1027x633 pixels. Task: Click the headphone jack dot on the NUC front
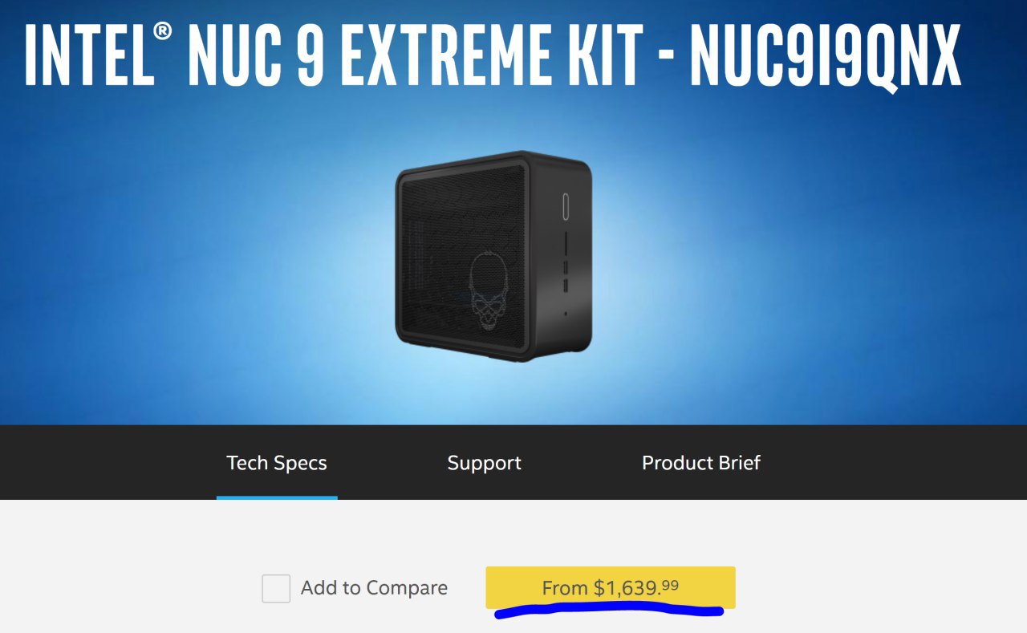tap(566, 314)
